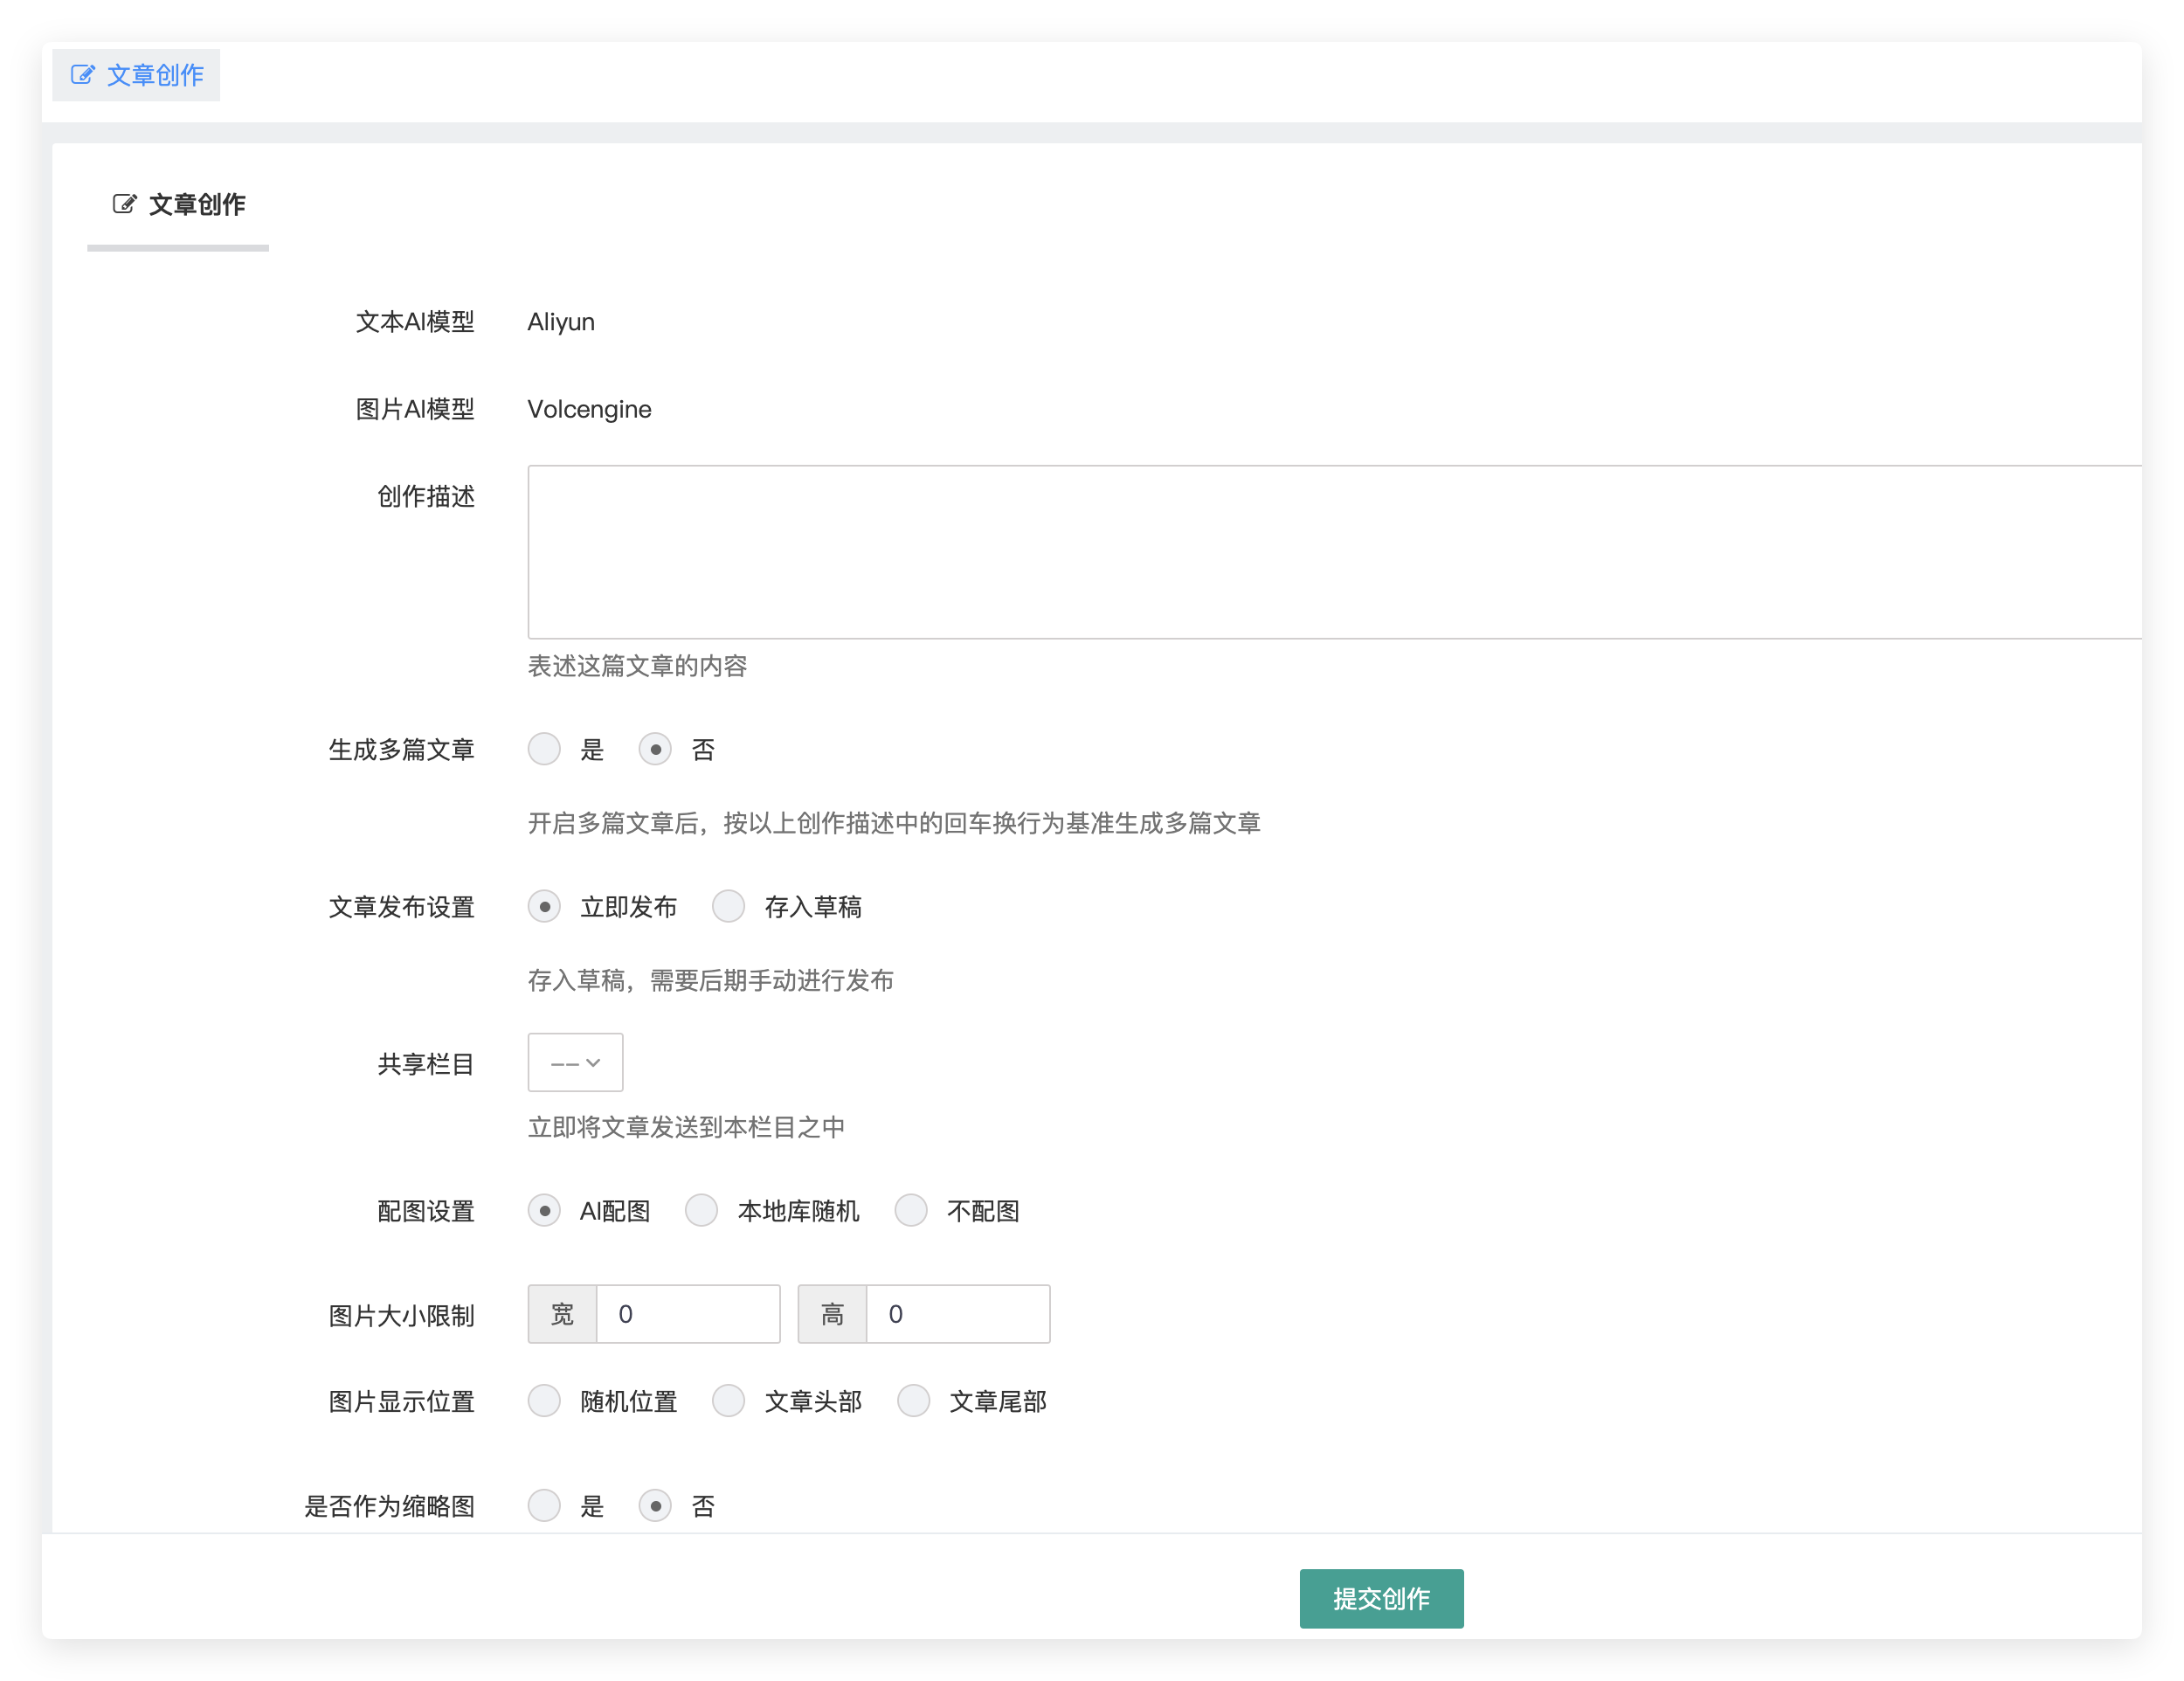
Task: Select 是 for 是否作为缩略图
Action: pos(545,1506)
